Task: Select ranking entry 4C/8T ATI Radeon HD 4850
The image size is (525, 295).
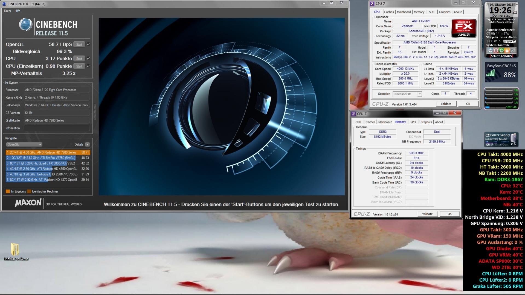Action: click(48, 169)
